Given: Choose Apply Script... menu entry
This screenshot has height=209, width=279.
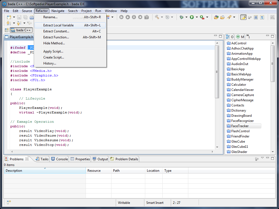Looking at the screenshot, I should coord(71,51).
